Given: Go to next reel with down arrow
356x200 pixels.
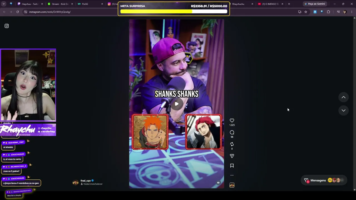Looking at the screenshot, I should point(343,110).
